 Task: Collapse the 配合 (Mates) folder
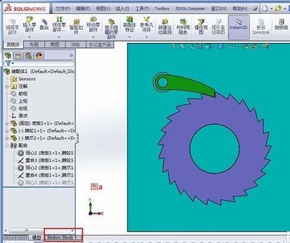(7, 145)
